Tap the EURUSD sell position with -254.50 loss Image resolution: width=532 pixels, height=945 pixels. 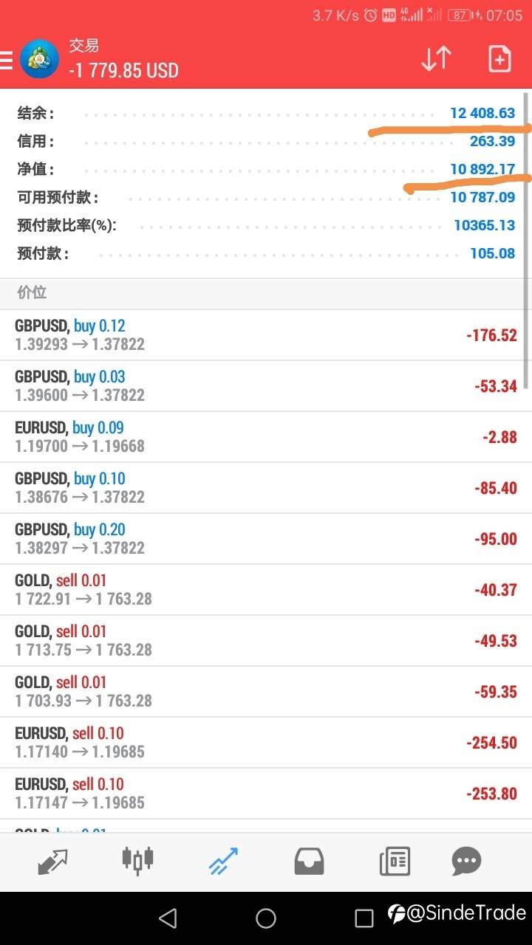266,743
